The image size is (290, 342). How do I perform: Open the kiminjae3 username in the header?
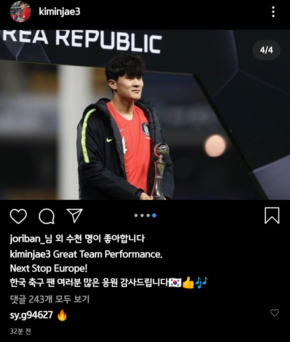click(x=59, y=12)
